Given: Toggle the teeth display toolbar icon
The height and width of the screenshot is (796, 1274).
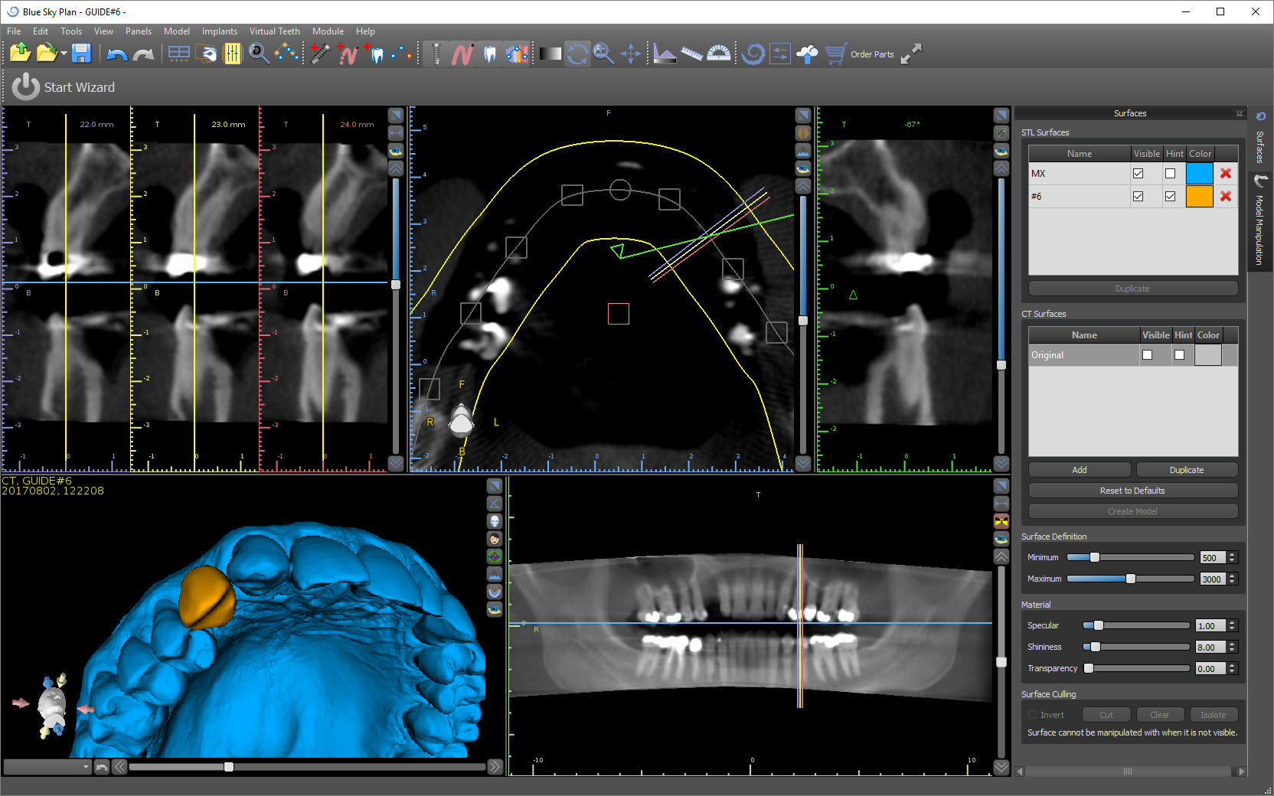Looking at the screenshot, I should pyautogui.click(x=490, y=54).
